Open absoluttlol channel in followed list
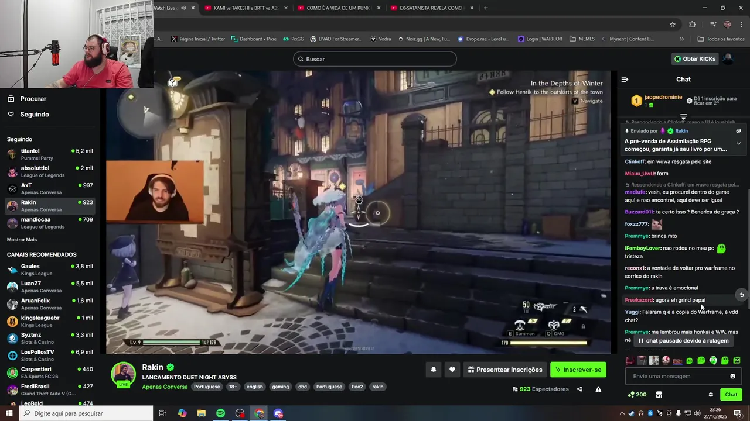The width and height of the screenshot is (750, 421). coord(50,171)
